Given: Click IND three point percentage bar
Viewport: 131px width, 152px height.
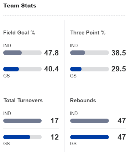Looking at the screenshot, I should pos(89,53).
